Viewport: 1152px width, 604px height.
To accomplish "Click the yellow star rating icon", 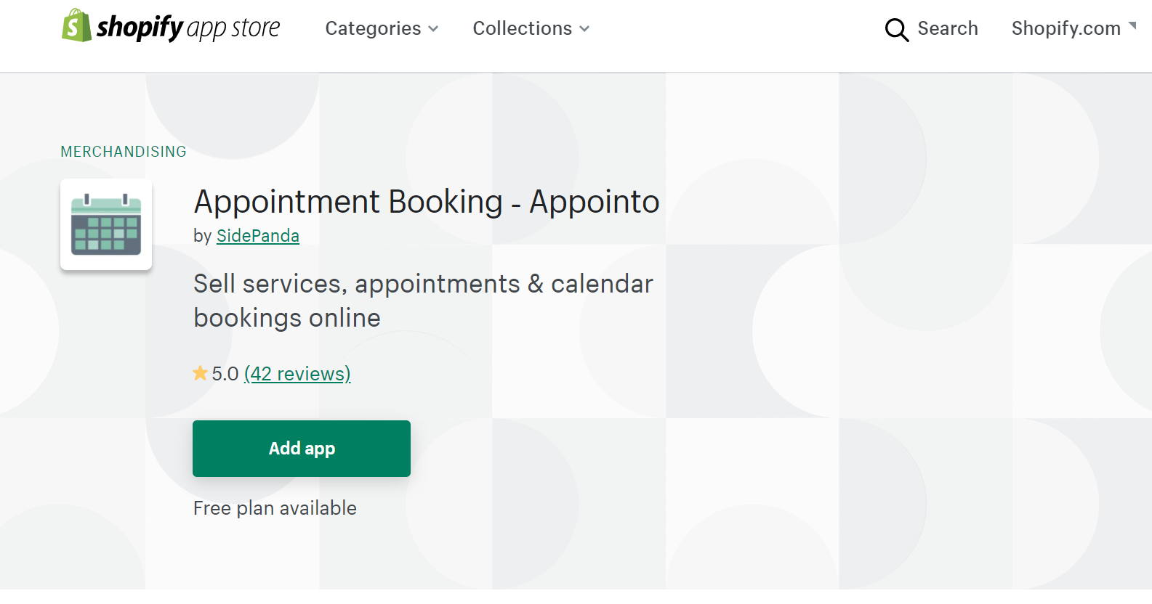I will tap(200, 373).
